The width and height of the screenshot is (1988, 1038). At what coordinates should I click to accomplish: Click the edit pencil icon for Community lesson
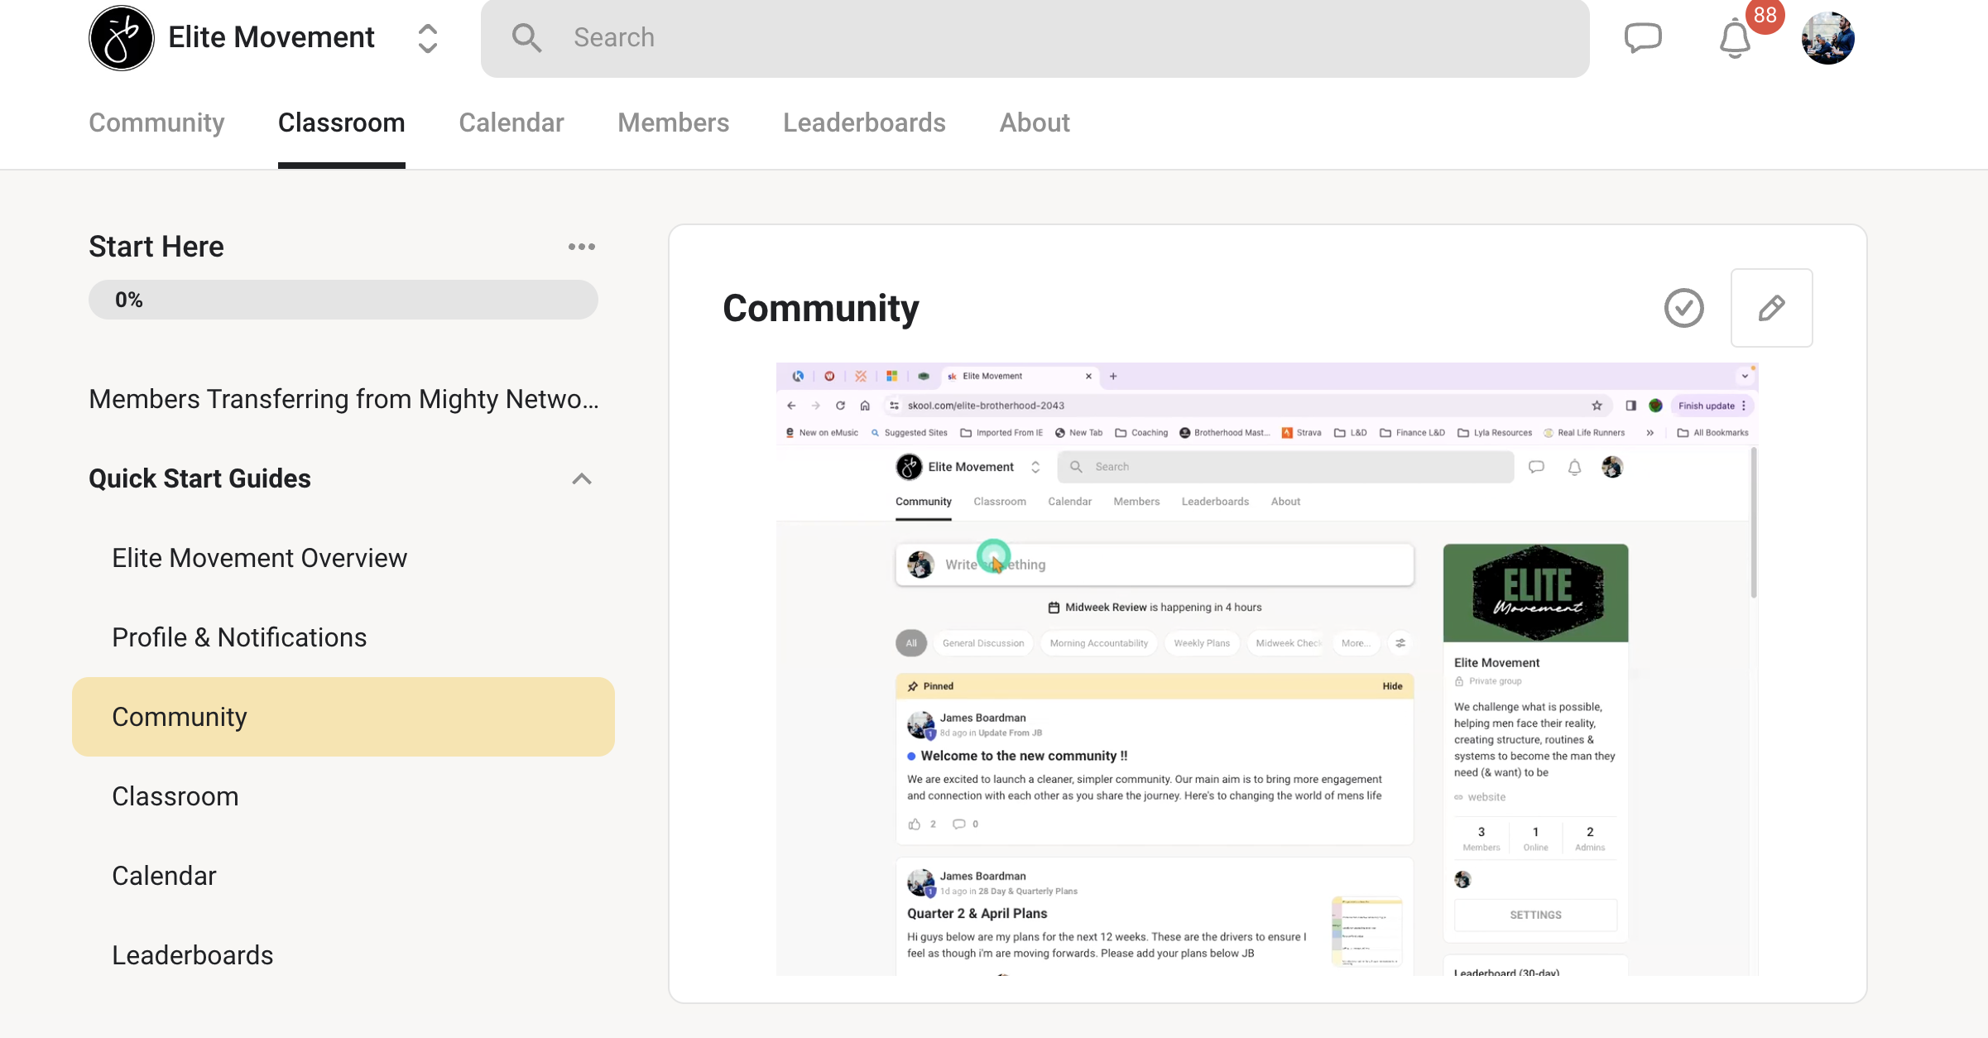point(1771,308)
